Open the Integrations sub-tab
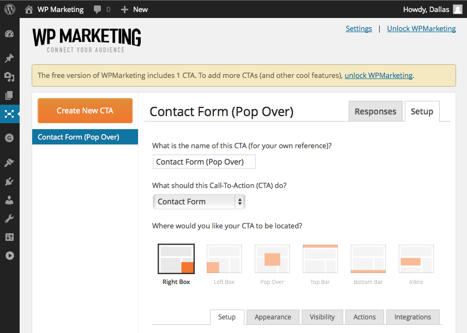The image size is (467, 333). [412, 317]
